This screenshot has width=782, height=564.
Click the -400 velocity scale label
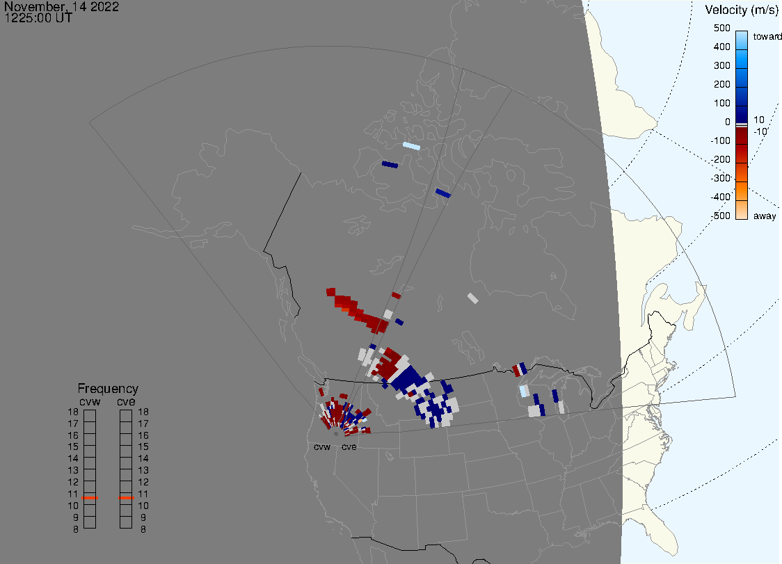[x=721, y=197]
